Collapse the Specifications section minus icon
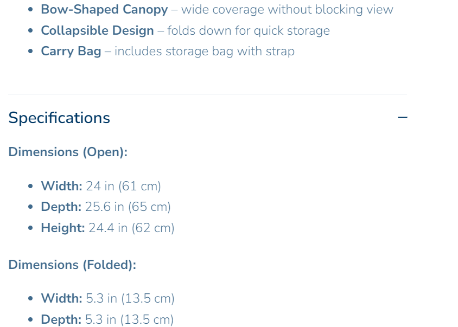 pos(402,118)
